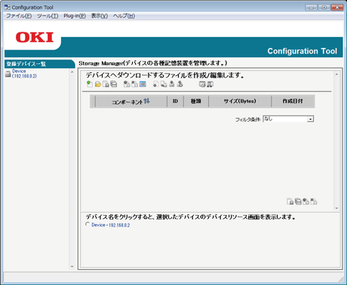Click the sort arrows beside コンポーネント header
Screen dimensions: 347x285
pos(147,102)
